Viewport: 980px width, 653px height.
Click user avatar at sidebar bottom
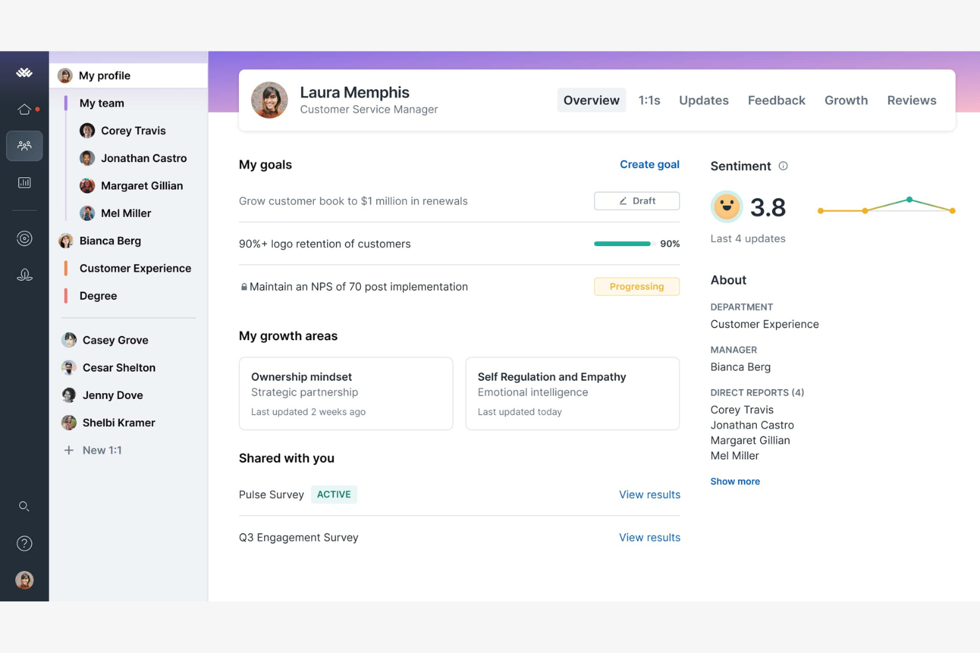click(24, 580)
